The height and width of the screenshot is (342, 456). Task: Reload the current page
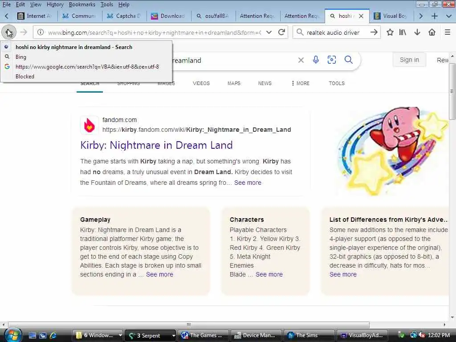coord(281,32)
